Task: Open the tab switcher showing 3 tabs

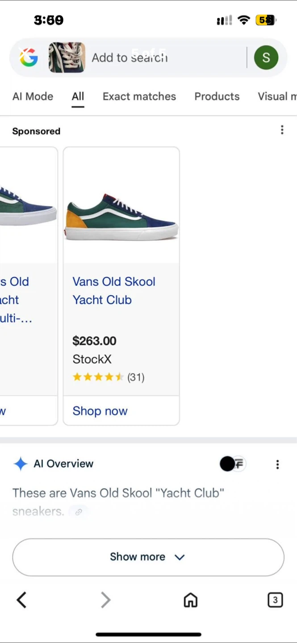Action: point(275,600)
